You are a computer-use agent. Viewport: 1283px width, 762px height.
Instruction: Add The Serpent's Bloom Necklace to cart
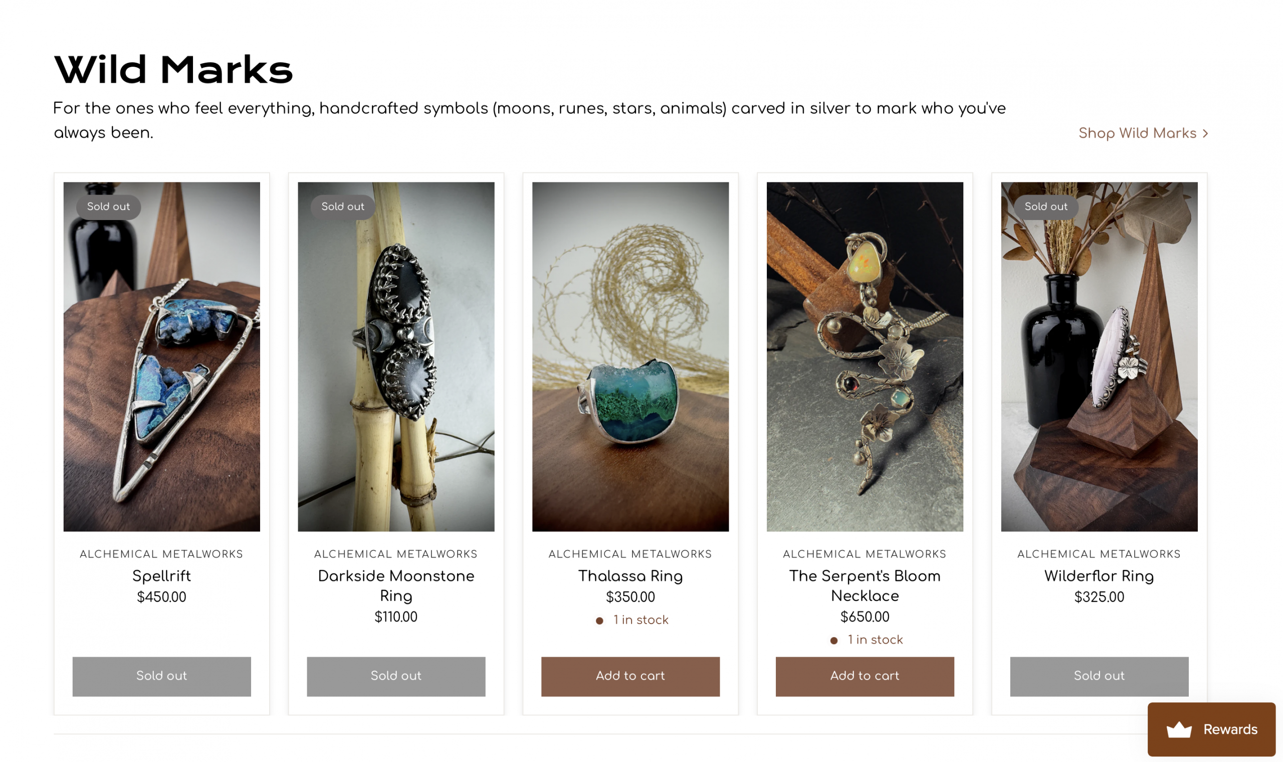click(865, 676)
